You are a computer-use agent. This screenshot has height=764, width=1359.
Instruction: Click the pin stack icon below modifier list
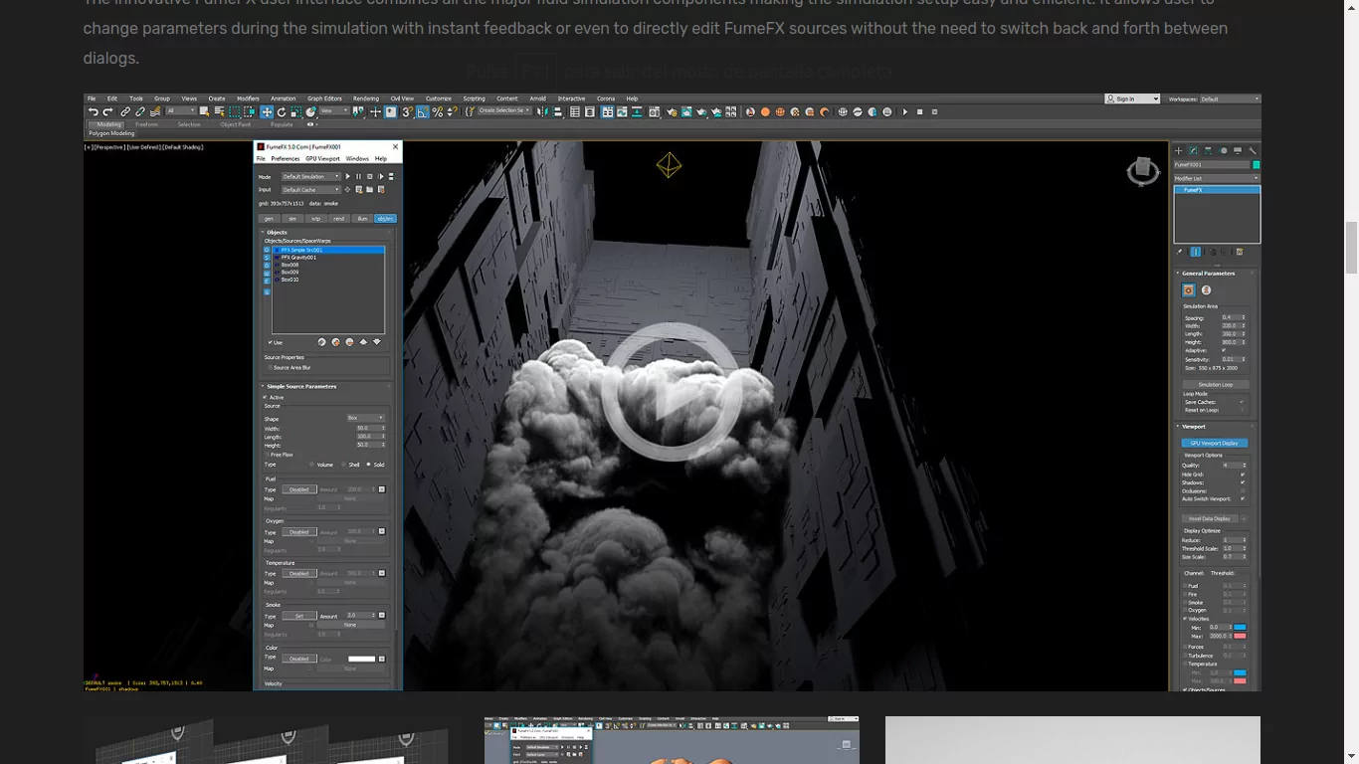pyautogui.click(x=1179, y=252)
